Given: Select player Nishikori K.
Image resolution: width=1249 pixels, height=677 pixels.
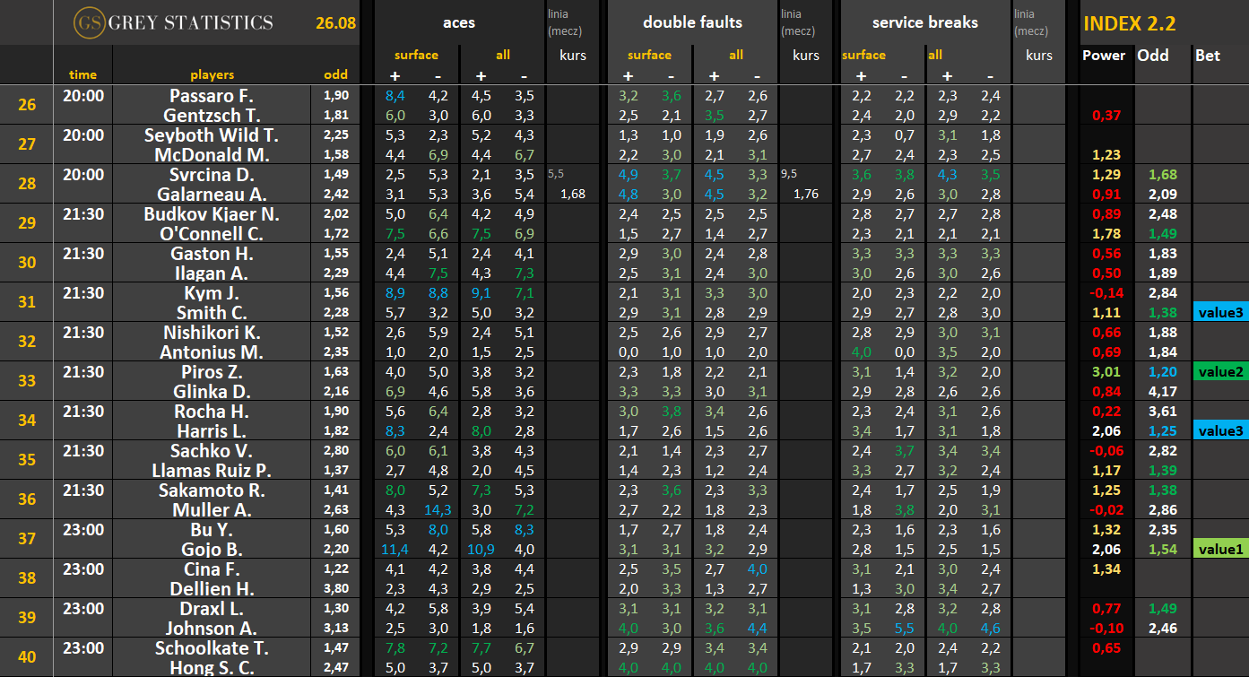Looking at the screenshot, I should click(212, 332).
